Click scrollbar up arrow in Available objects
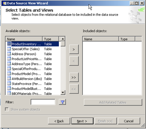The image size is (146, 129). 63,39
